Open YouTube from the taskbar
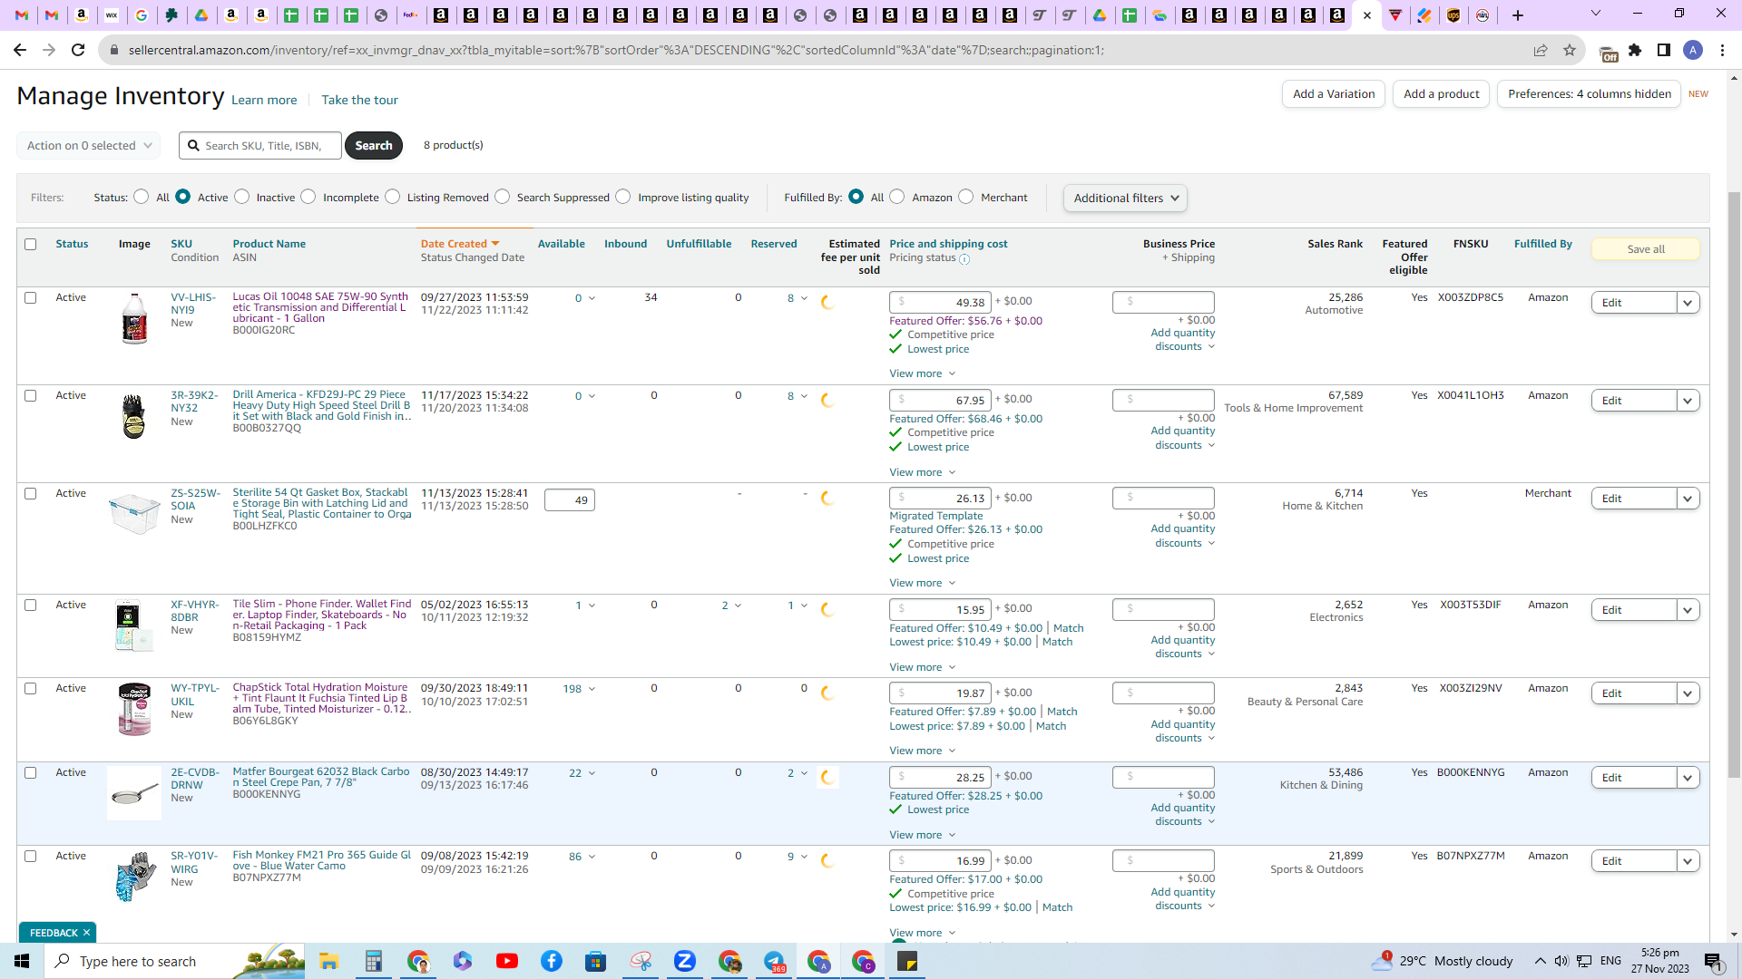The height and width of the screenshot is (979, 1742). click(507, 961)
